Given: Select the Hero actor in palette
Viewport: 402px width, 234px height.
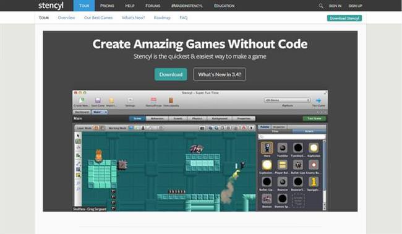Looking at the screenshot, I should [267, 148].
